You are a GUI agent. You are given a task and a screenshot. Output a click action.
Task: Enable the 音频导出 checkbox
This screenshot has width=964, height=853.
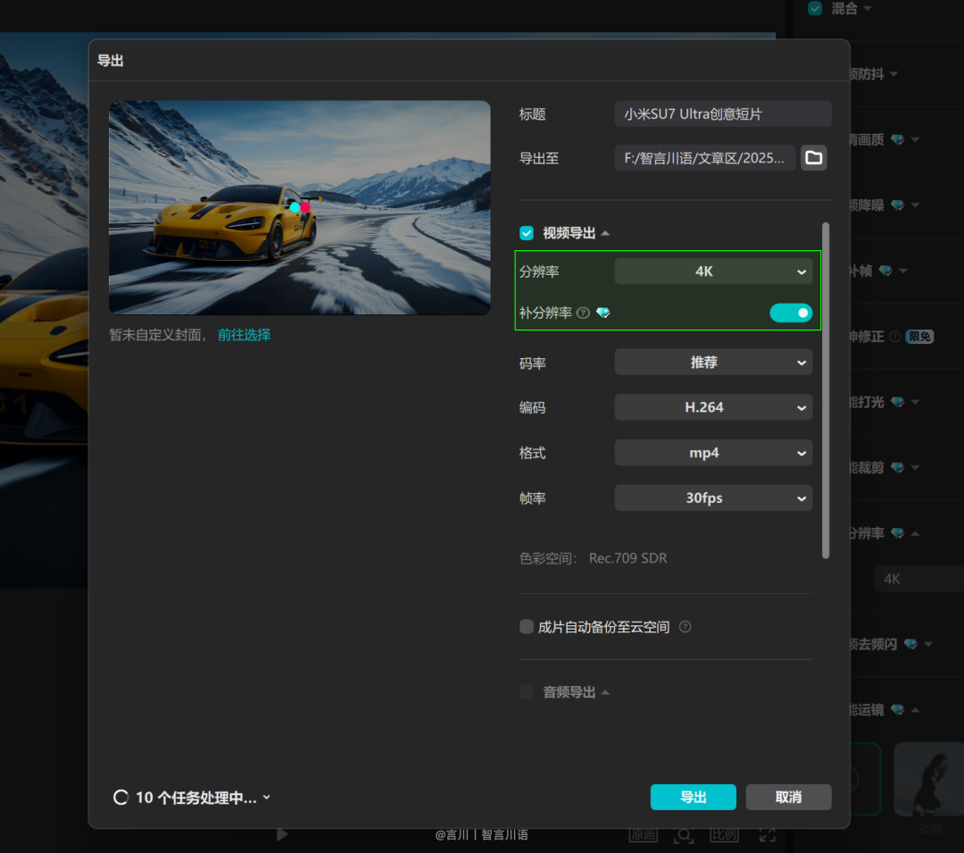[x=526, y=692]
